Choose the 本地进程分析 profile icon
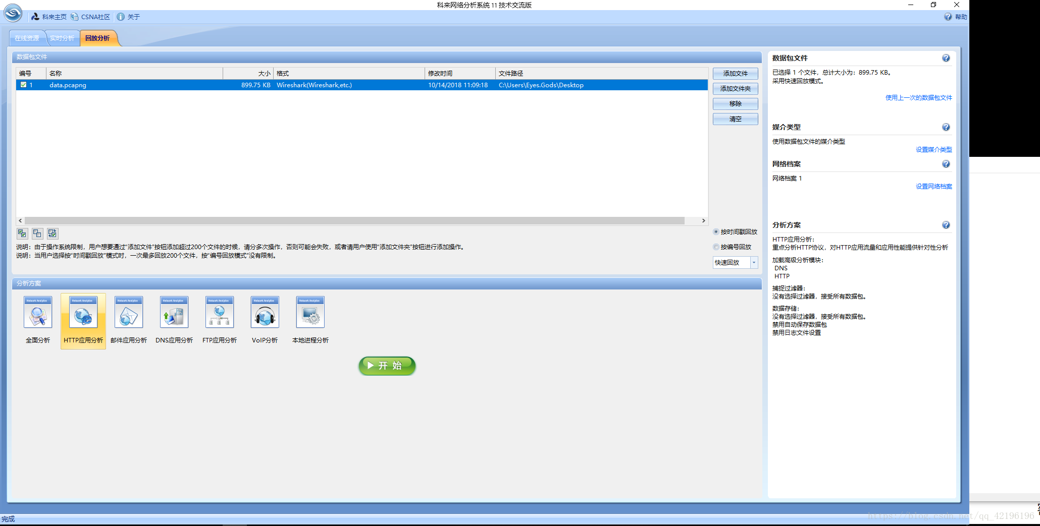 pos(310,312)
